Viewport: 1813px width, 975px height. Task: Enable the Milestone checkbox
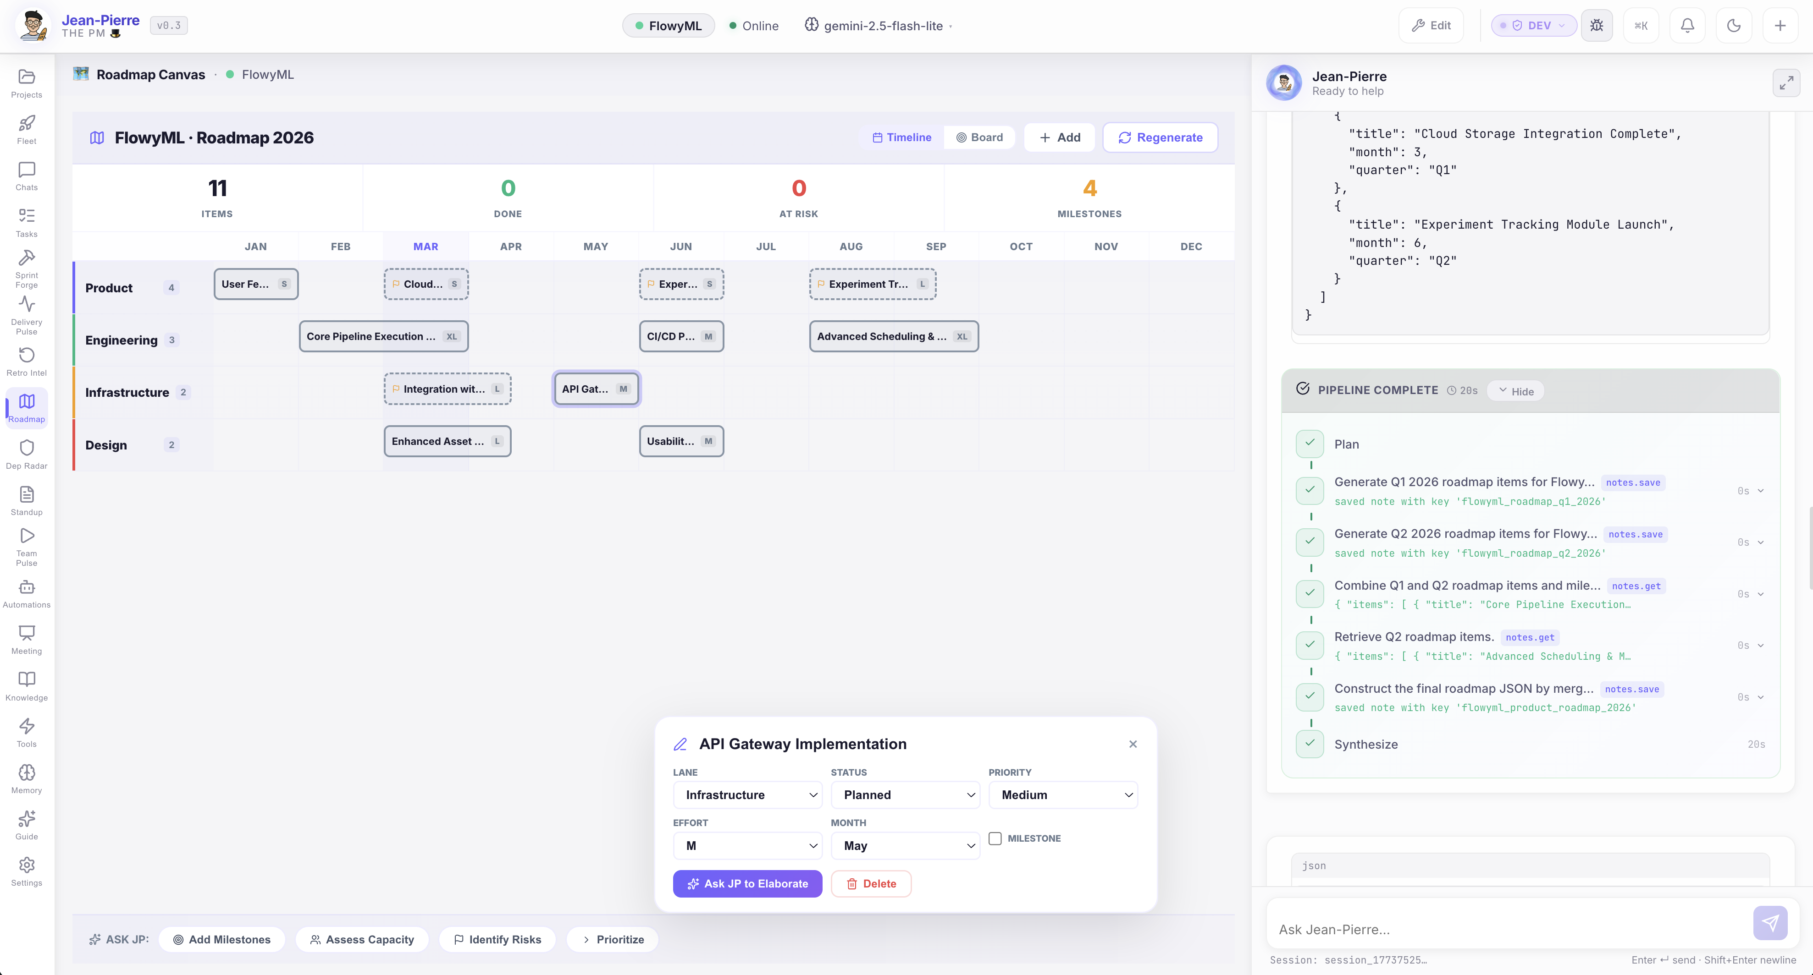coord(995,838)
